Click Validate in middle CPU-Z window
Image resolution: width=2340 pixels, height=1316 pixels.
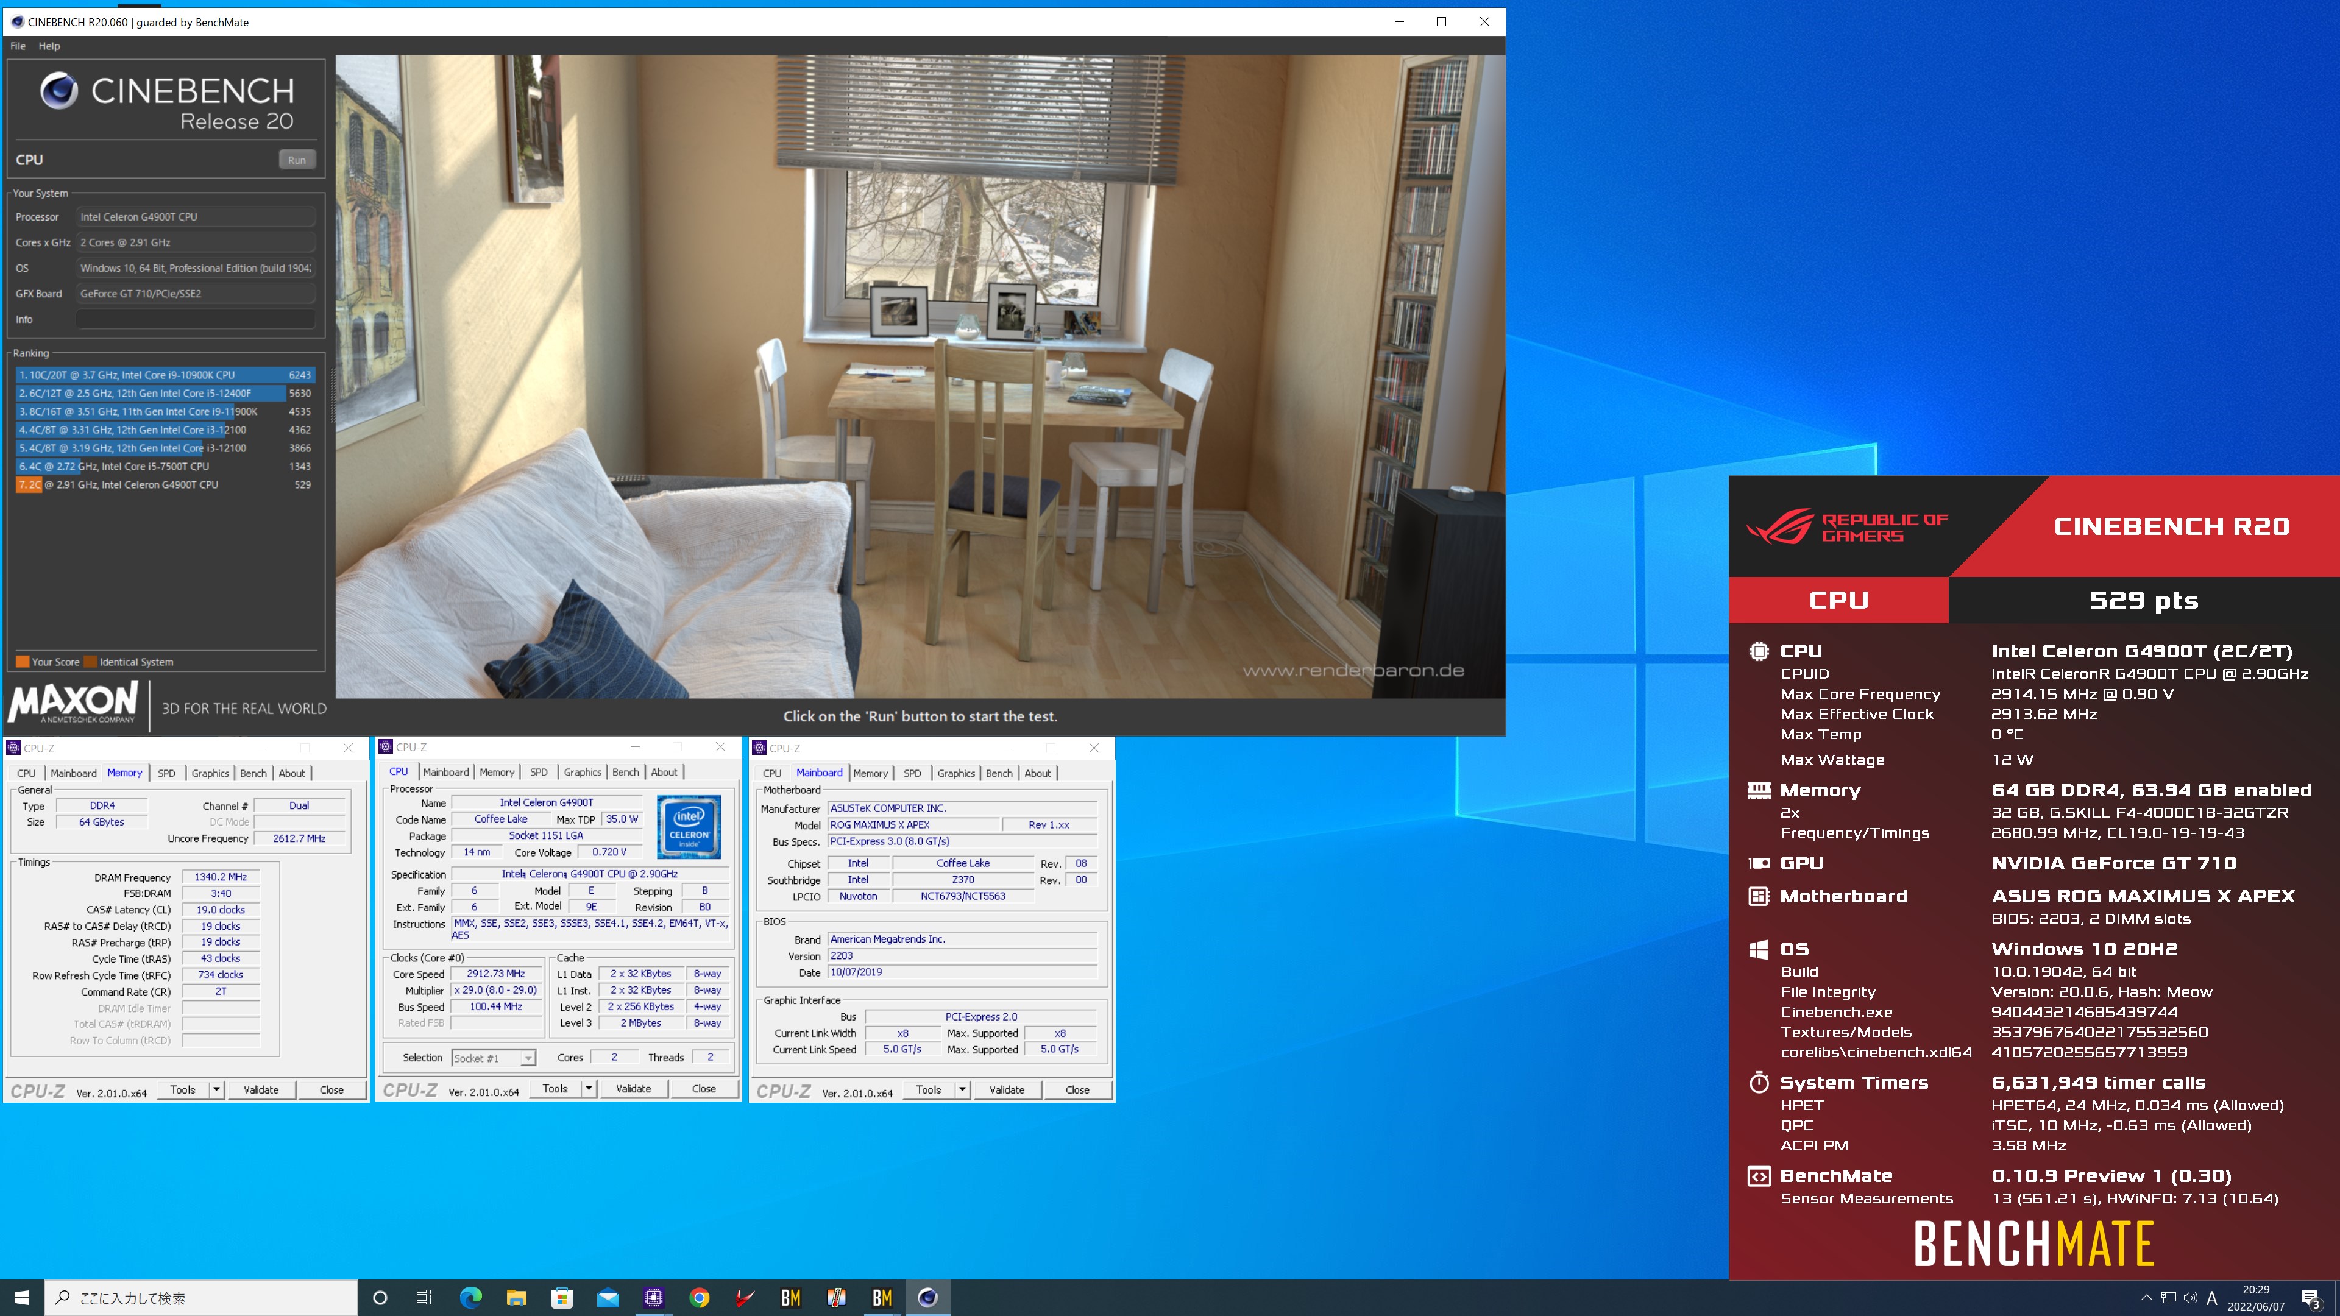pos(633,1089)
